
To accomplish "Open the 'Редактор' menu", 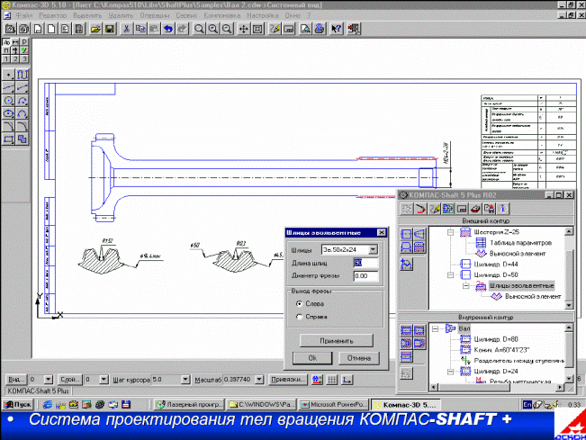I will coord(52,15).
